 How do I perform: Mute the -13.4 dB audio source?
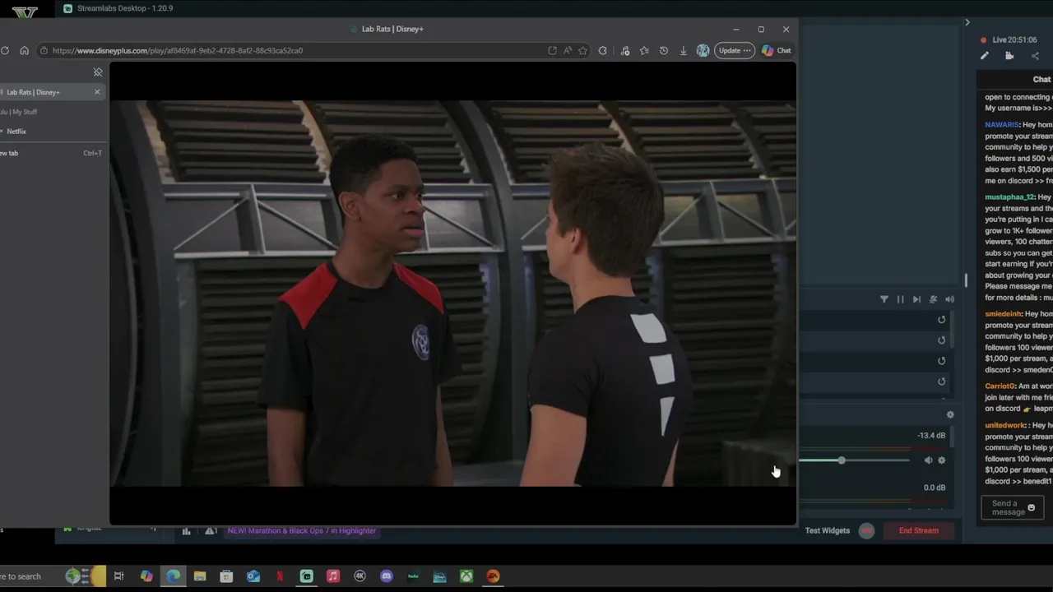(928, 460)
